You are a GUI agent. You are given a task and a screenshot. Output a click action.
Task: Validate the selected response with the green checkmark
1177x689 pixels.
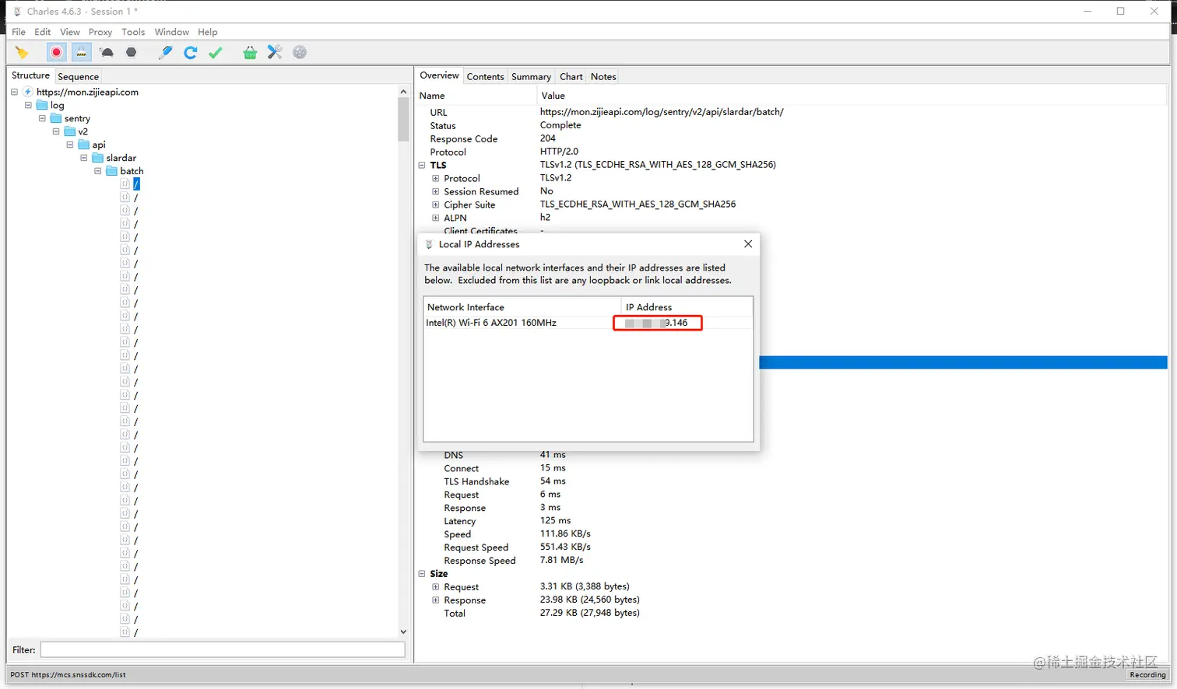(x=216, y=52)
